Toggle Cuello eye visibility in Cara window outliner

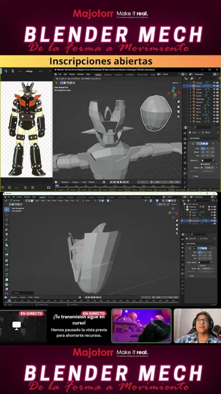(214, 96)
